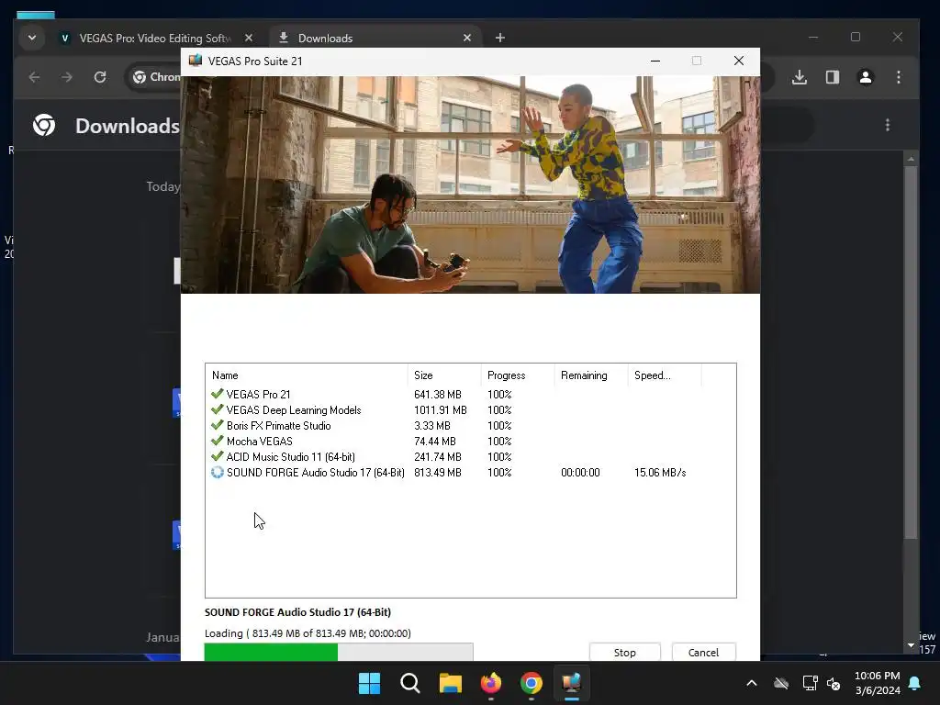Viewport: 940px width, 705px height.
Task: Click the loading progress bar
Action: tap(339, 652)
